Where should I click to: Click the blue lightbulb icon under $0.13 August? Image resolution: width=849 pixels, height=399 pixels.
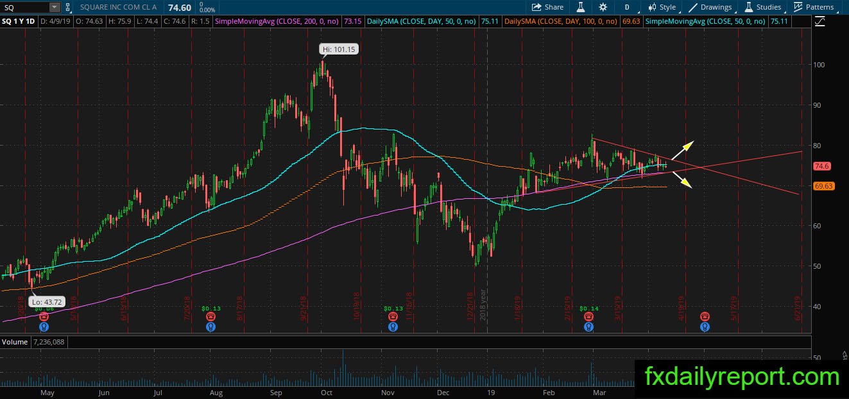click(210, 327)
